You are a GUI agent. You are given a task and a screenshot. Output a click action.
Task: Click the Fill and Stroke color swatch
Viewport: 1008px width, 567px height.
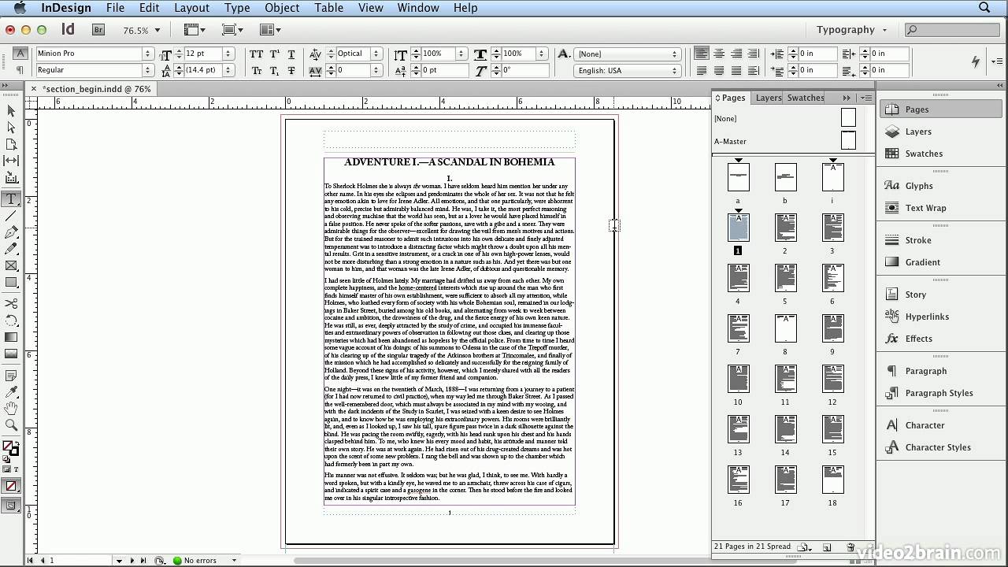11,448
